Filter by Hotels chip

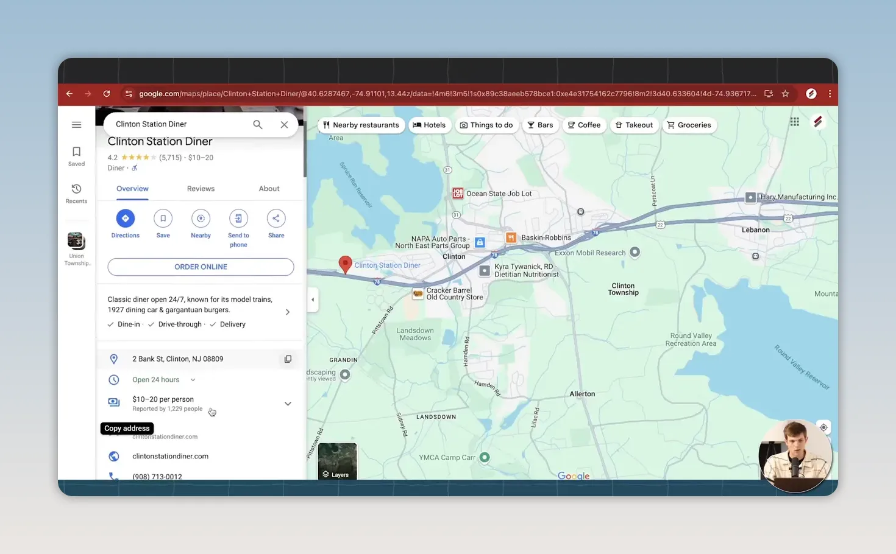click(429, 125)
